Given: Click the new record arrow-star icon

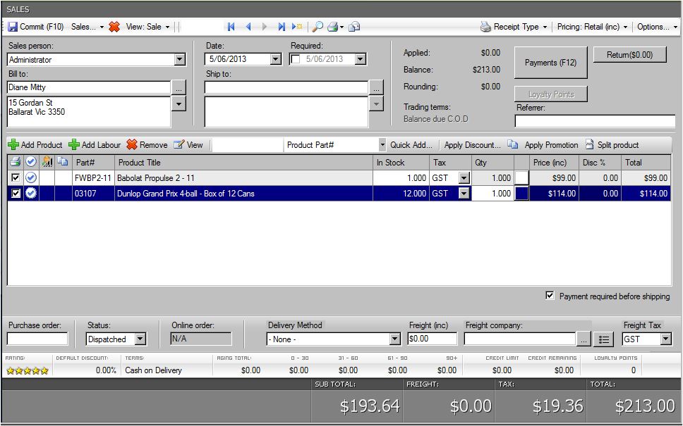Looking at the screenshot, I should pos(297,27).
